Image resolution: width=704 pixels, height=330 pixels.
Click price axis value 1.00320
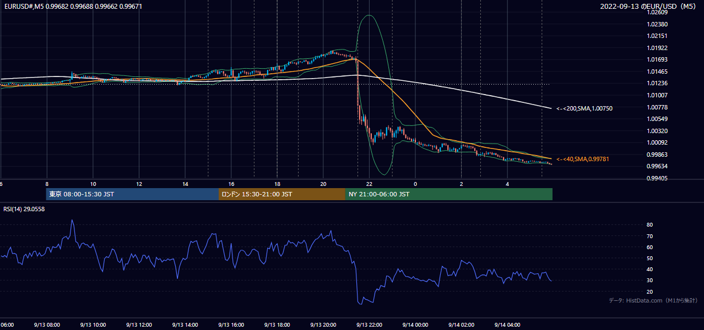657,131
